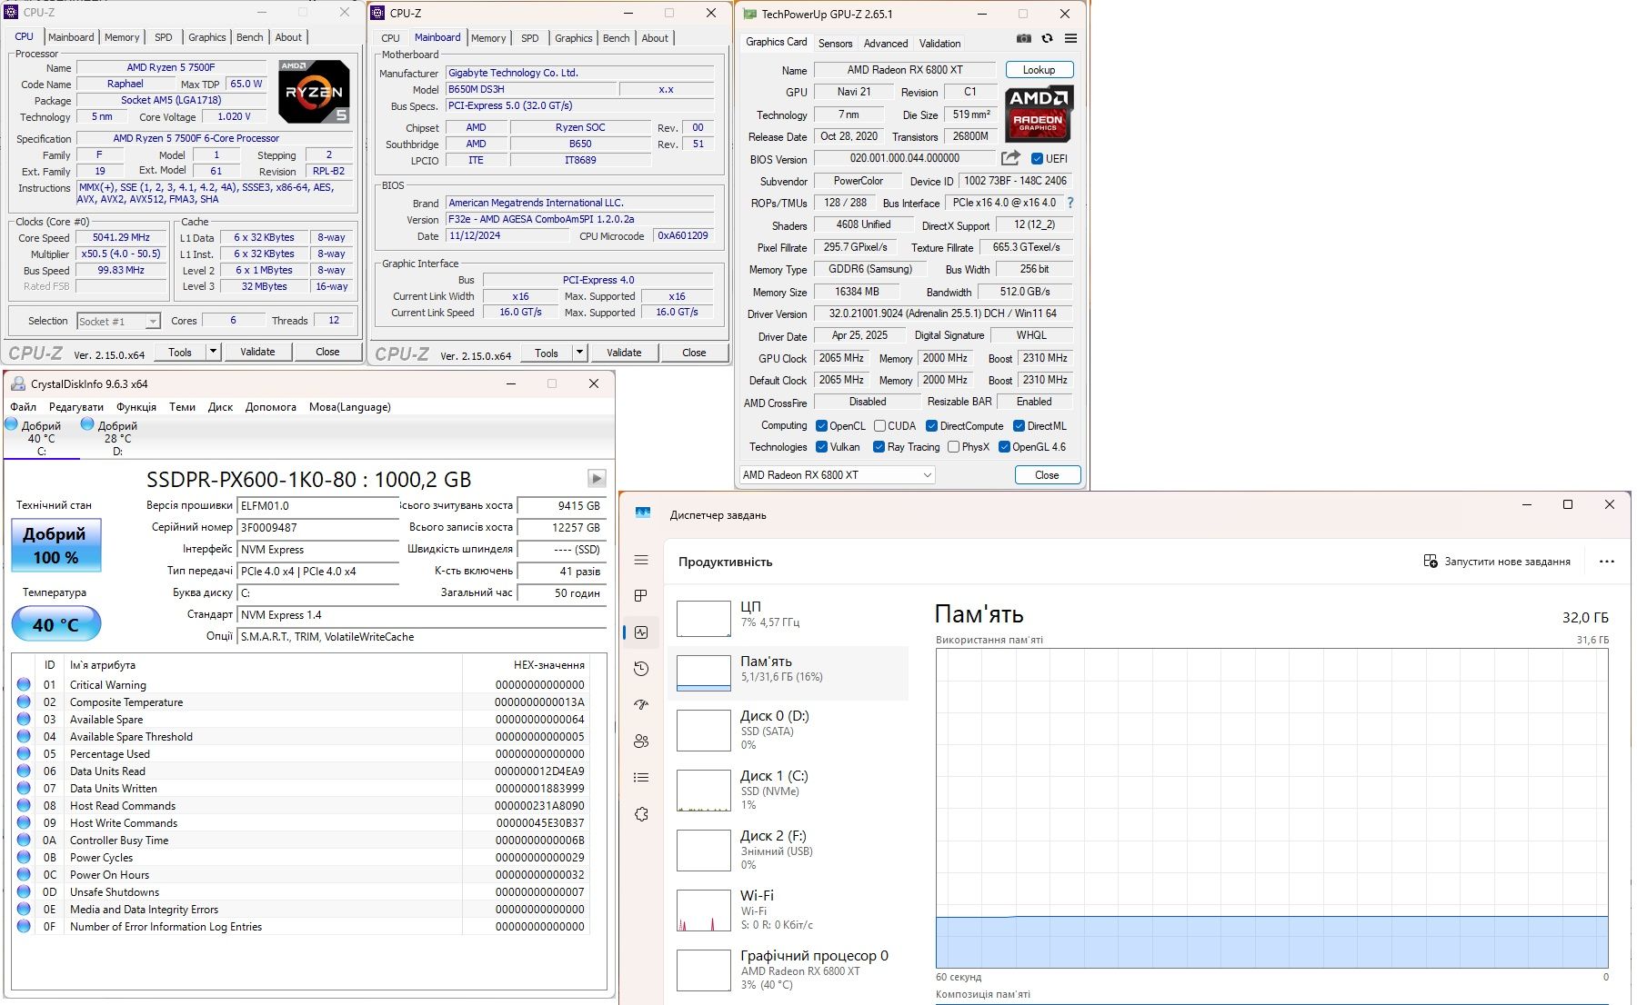The height and width of the screenshot is (1005, 1637).
Task: Toggle the UEFI checkbox in GPU-Z
Action: pyautogui.click(x=1037, y=159)
